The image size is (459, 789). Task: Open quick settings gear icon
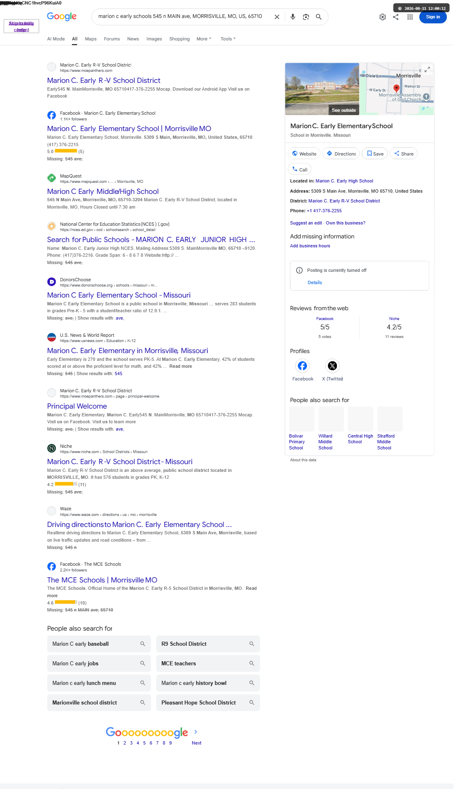(383, 17)
